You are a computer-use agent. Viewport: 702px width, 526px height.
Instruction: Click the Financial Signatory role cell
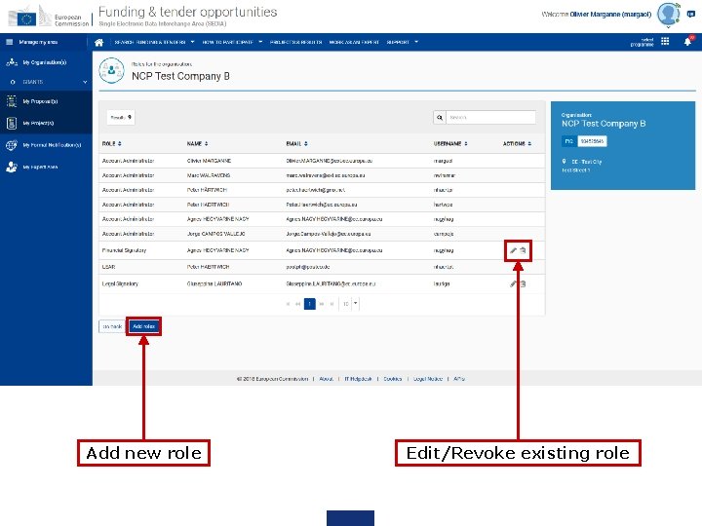pyautogui.click(x=124, y=250)
